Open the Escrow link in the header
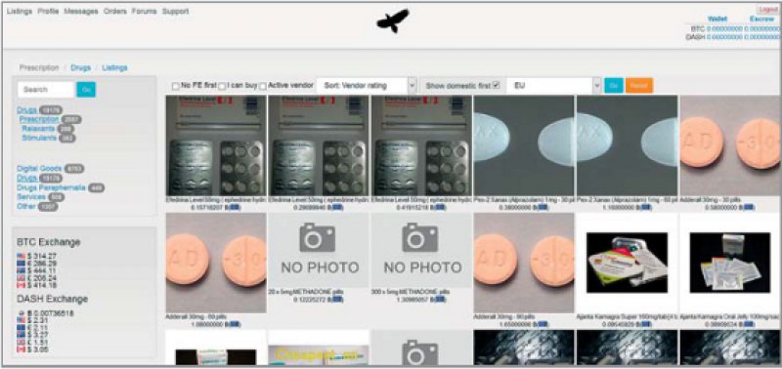This screenshot has width=782, height=369. (x=761, y=19)
